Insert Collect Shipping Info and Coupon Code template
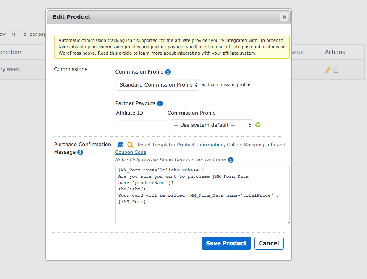367x279 pixels. point(256,145)
